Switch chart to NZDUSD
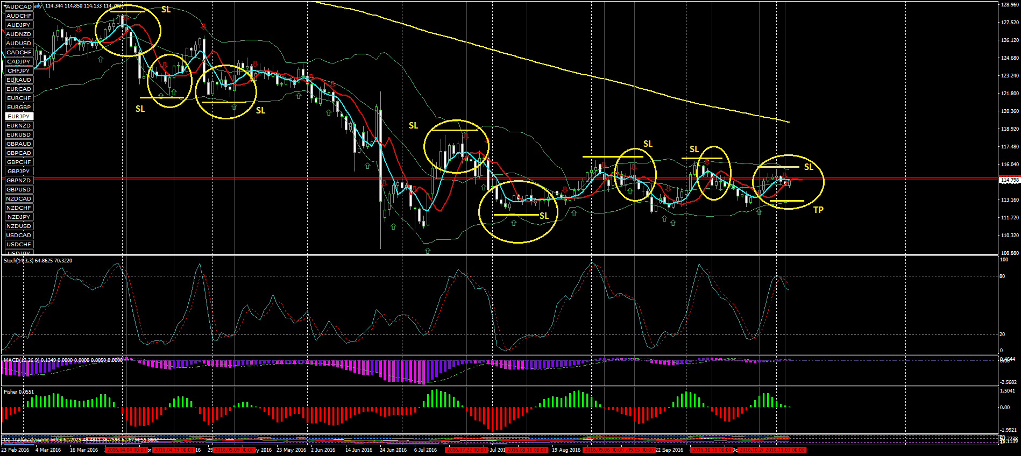The width and height of the screenshot is (1021, 456). click(19, 226)
